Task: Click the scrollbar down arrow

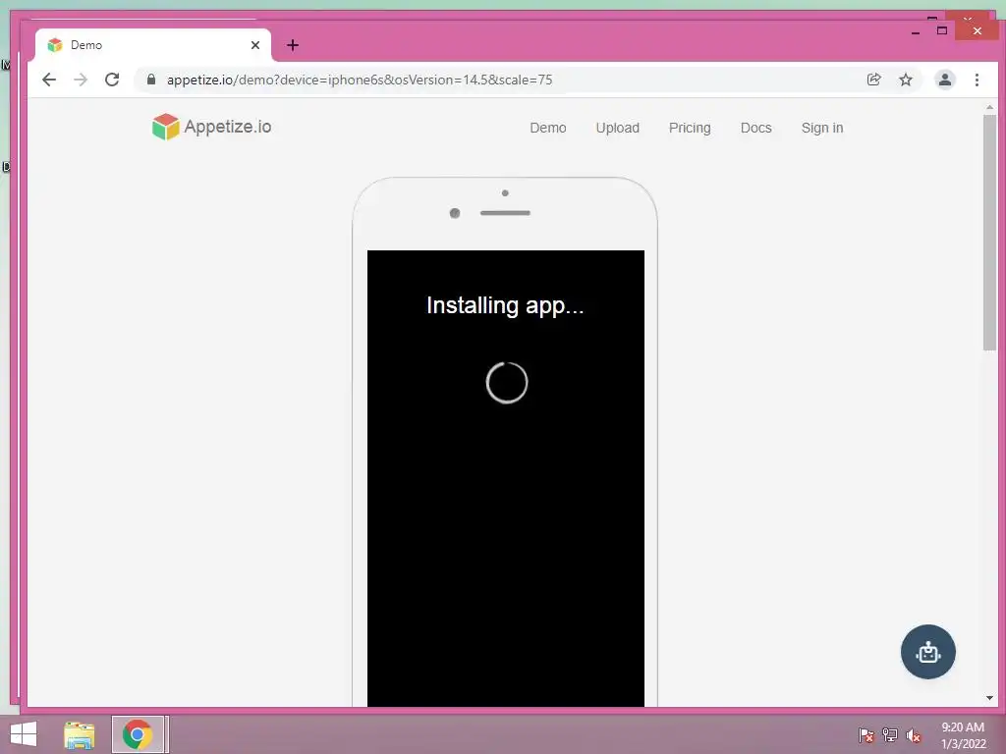Action: point(989,698)
